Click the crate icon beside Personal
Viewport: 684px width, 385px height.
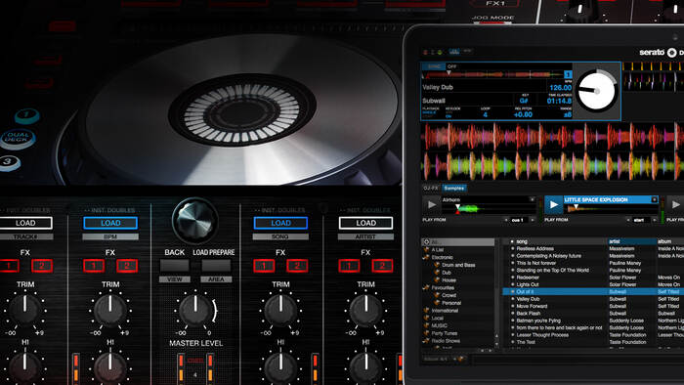(437, 303)
